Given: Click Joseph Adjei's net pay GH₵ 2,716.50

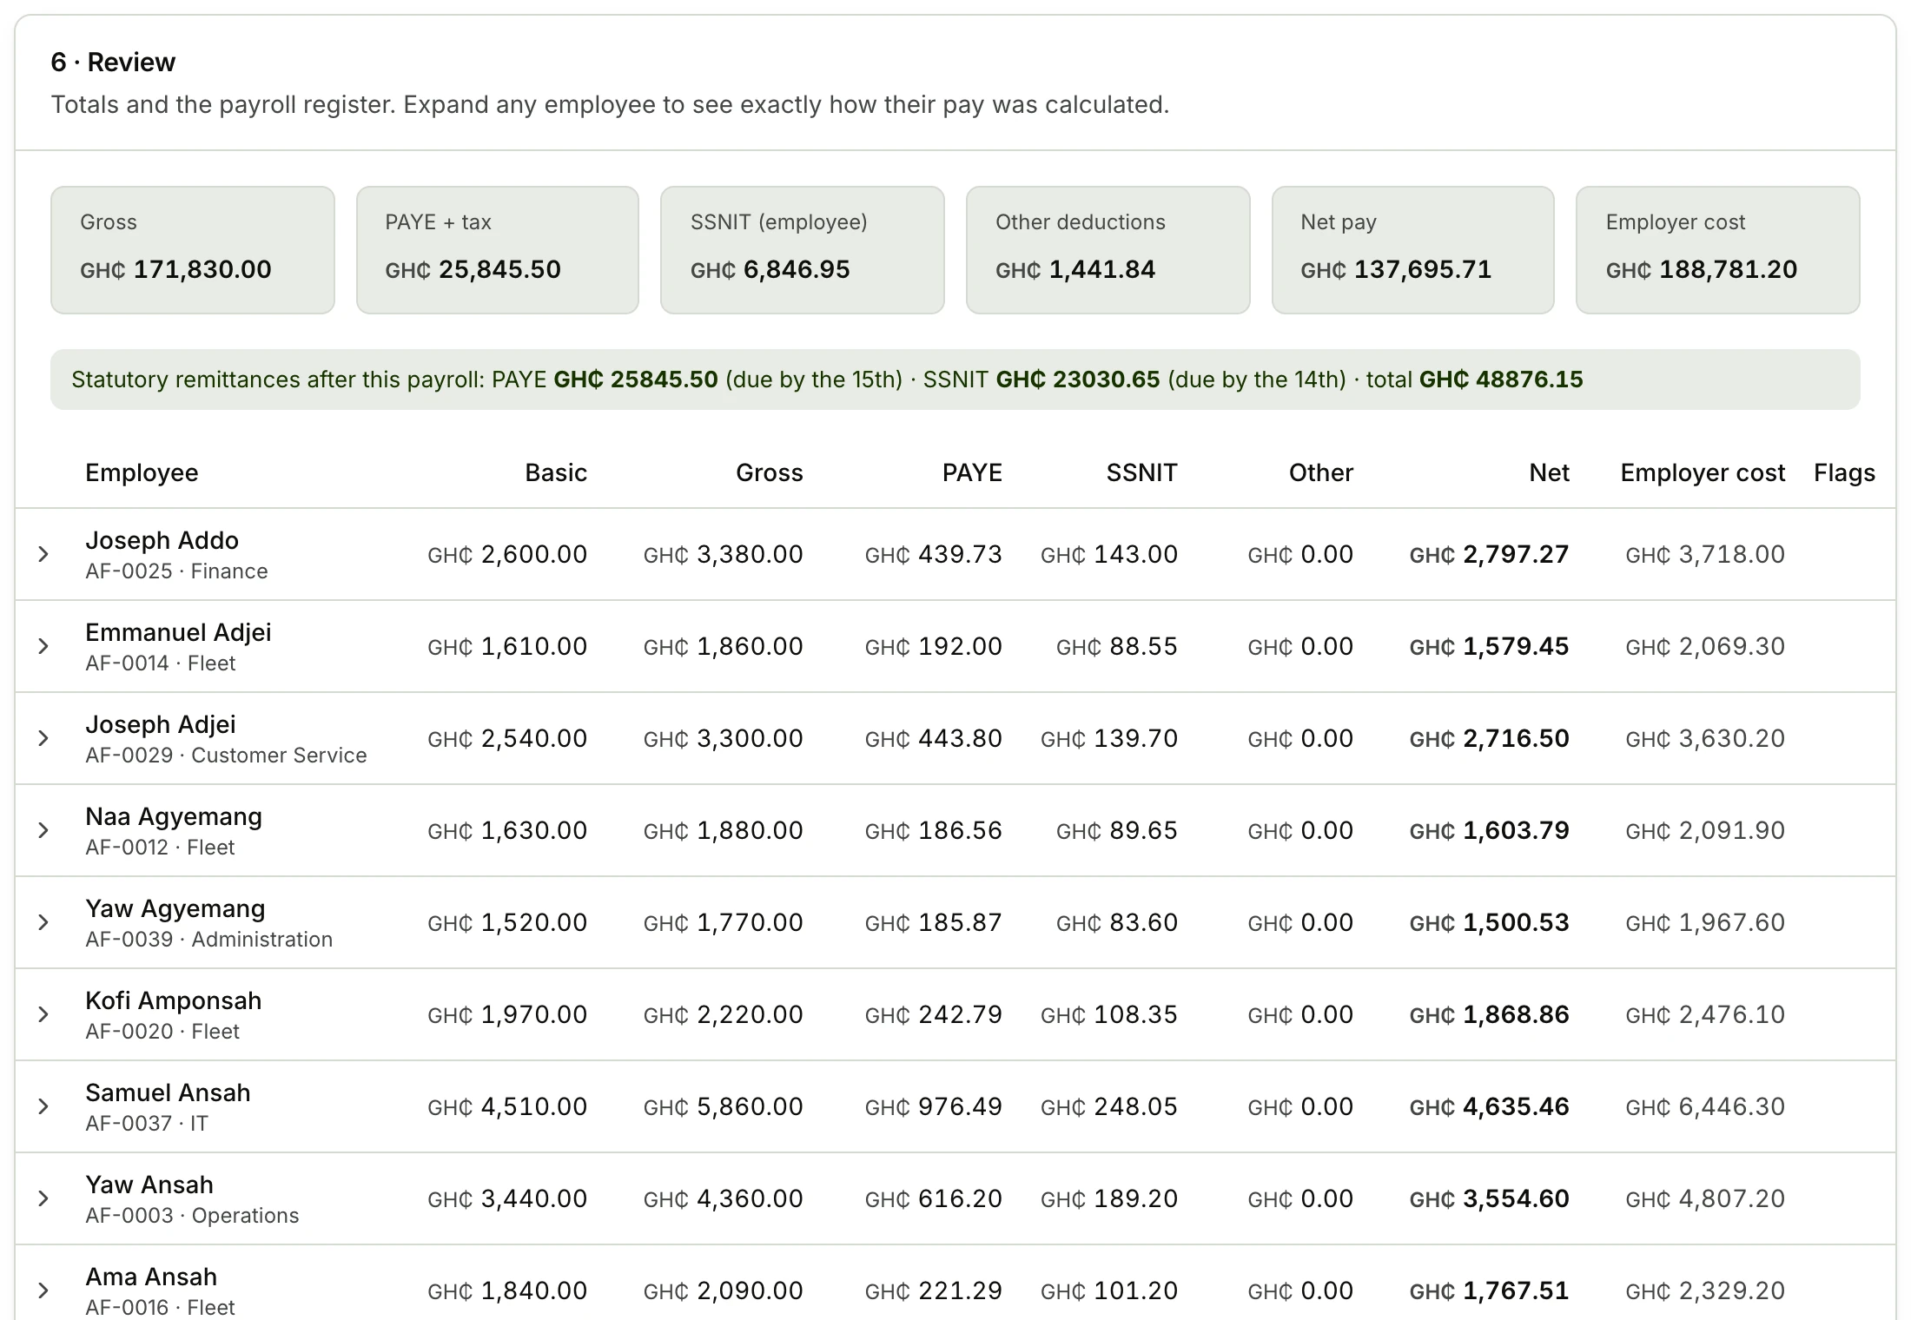Looking at the screenshot, I should click(x=1489, y=738).
